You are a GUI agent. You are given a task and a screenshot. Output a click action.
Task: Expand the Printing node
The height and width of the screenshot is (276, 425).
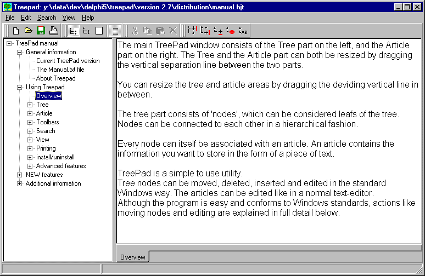(30, 148)
